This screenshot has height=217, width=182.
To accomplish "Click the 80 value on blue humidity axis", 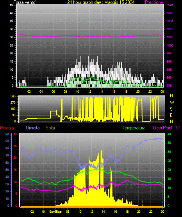I will tap(7, 148).
